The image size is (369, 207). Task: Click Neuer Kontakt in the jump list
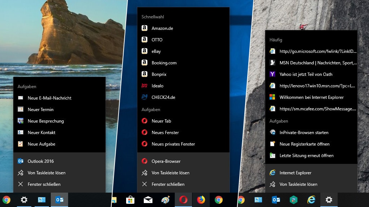pos(41,133)
